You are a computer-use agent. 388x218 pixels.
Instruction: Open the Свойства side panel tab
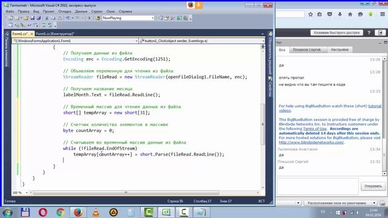(270, 87)
